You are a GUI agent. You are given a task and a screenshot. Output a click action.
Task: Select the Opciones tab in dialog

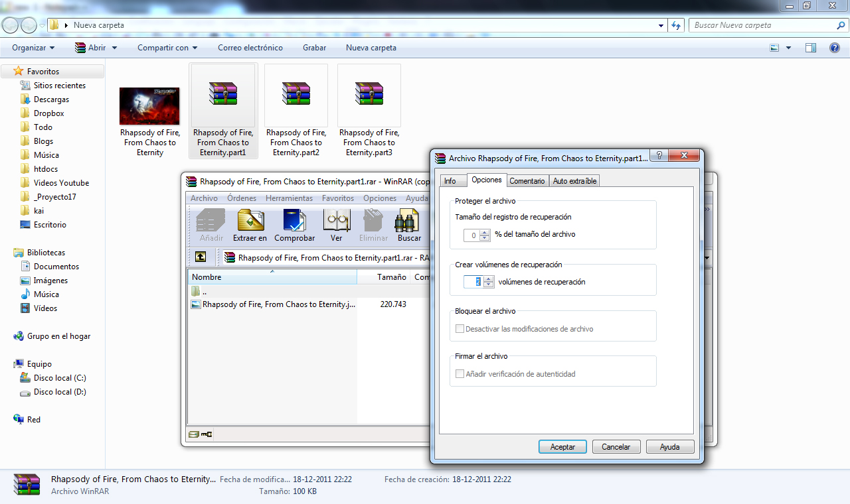click(487, 180)
